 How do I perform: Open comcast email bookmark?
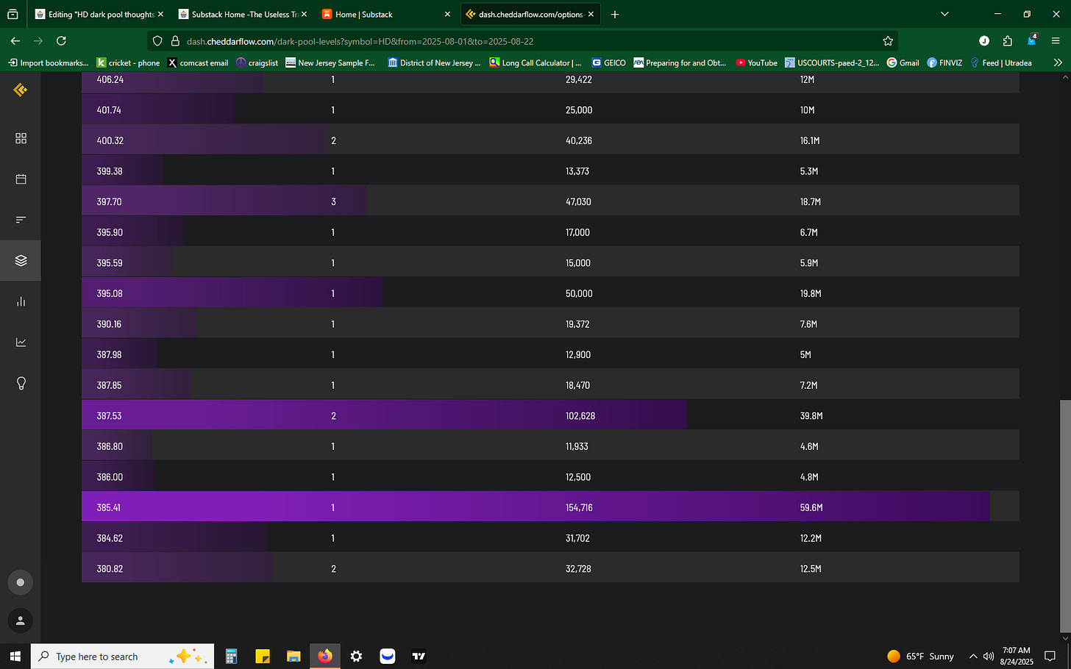tap(198, 62)
